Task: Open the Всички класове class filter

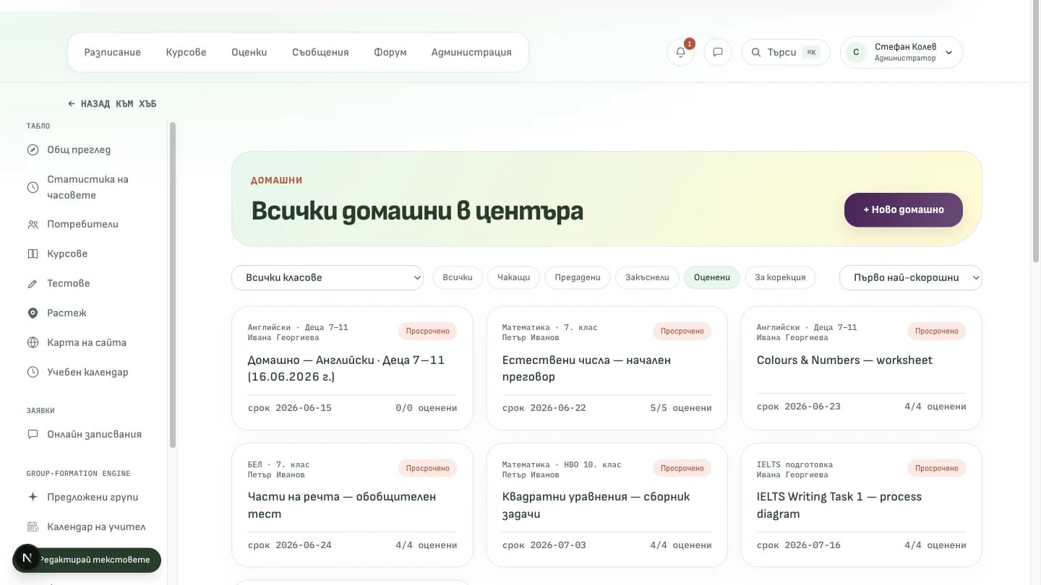Action: point(327,277)
